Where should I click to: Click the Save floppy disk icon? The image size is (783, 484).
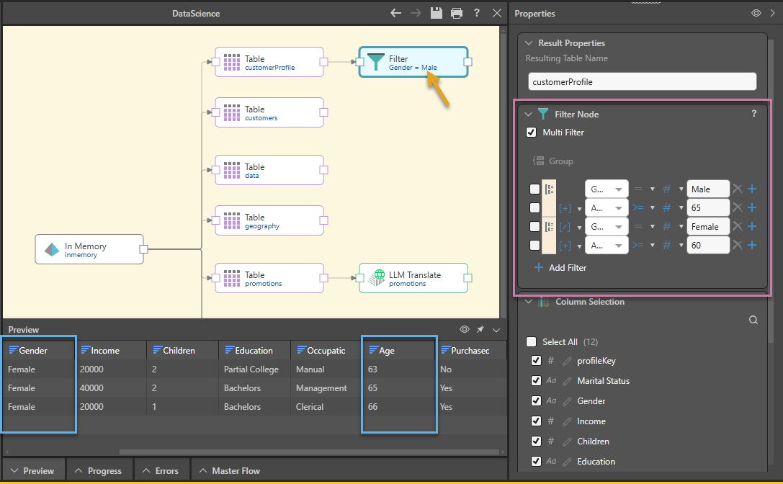click(x=436, y=13)
